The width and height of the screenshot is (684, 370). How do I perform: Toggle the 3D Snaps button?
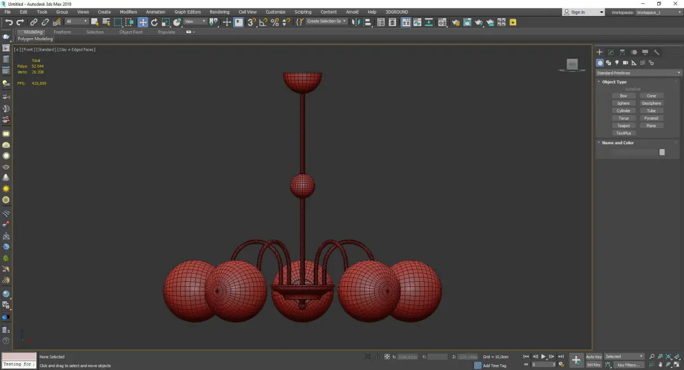(251, 22)
